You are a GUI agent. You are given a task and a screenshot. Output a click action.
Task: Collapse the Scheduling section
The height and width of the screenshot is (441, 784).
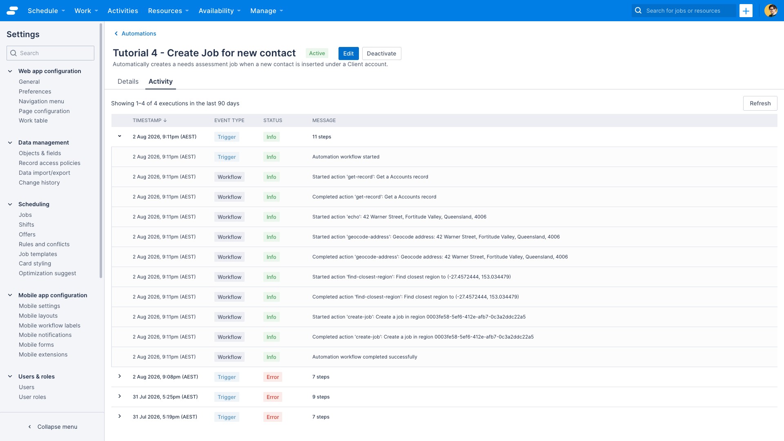tap(10, 204)
